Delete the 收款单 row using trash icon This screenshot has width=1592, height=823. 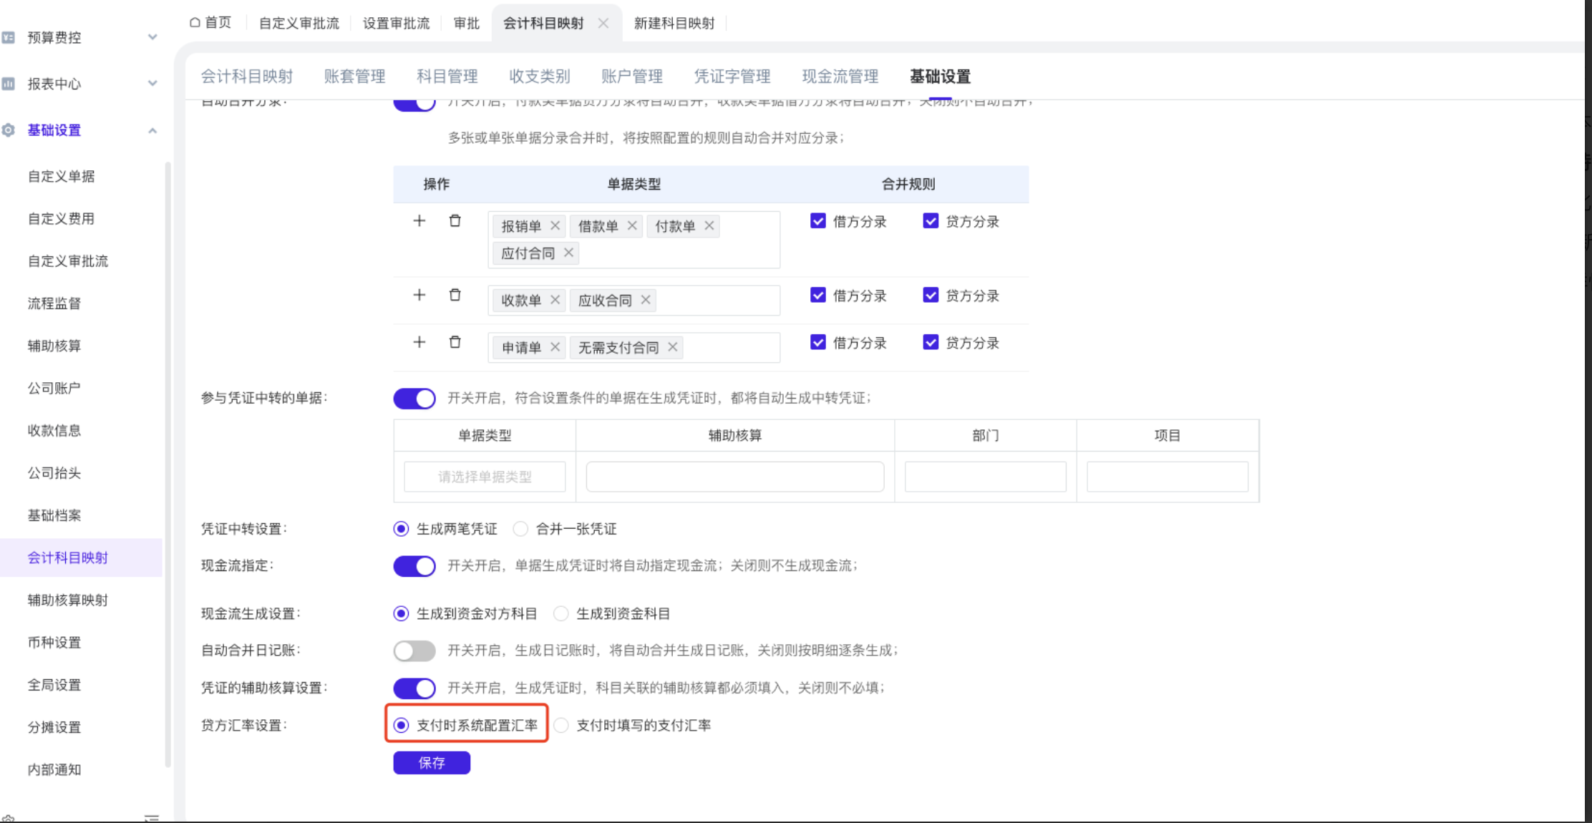pos(455,295)
